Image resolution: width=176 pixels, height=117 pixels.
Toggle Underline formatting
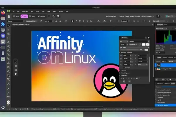[x=80, y=21]
